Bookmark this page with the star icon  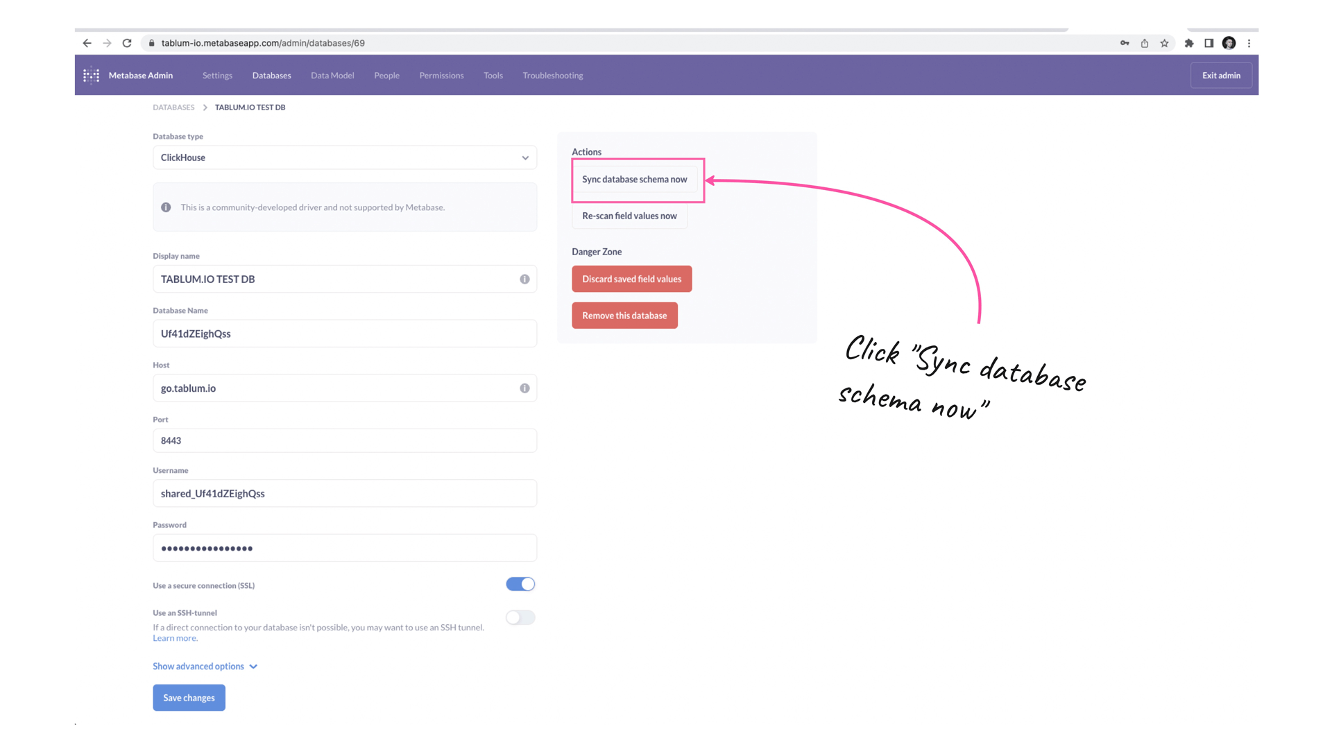(x=1165, y=43)
